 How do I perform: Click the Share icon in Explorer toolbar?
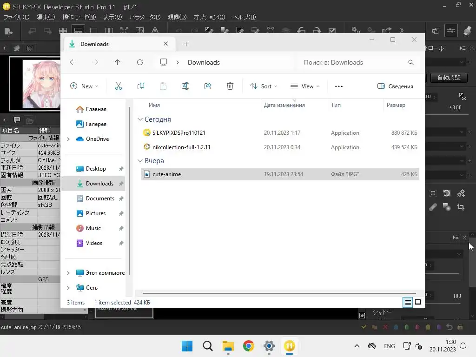pos(208,86)
